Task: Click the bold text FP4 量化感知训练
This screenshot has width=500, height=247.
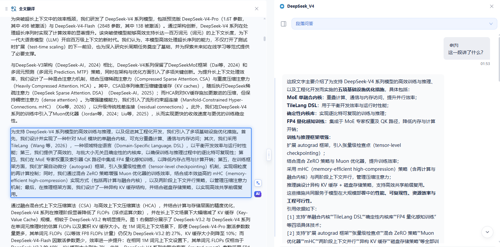Action: point(306,121)
